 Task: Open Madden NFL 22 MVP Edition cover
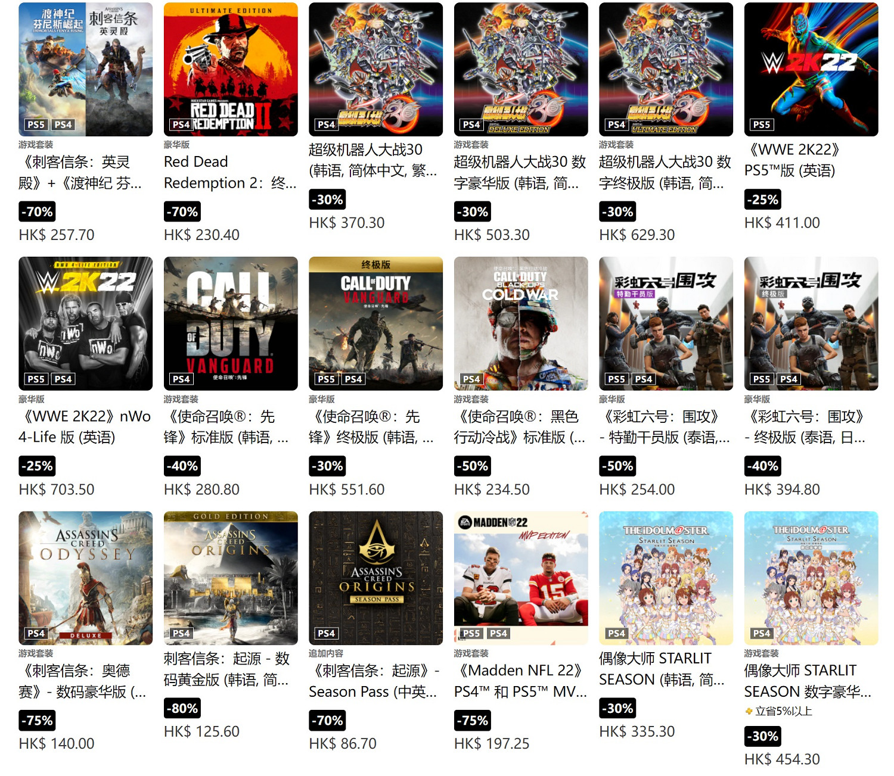click(521, 578)
